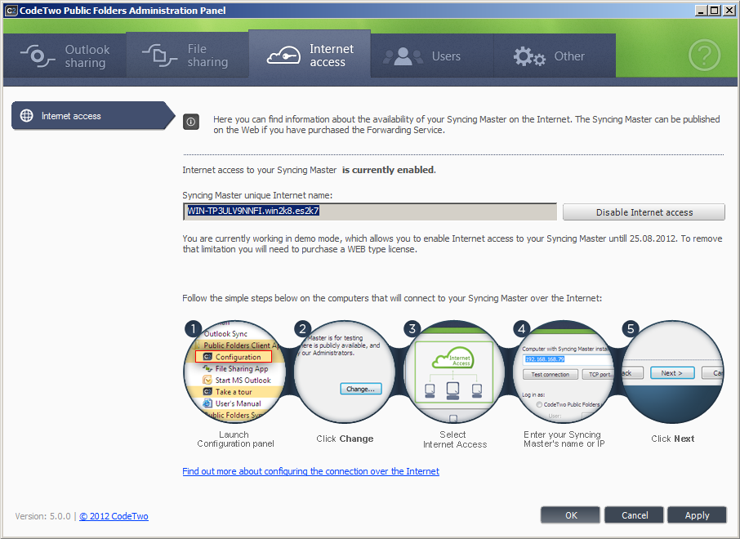Click the Click Next step image
This screenshot has height=539, width=740.
672,372
